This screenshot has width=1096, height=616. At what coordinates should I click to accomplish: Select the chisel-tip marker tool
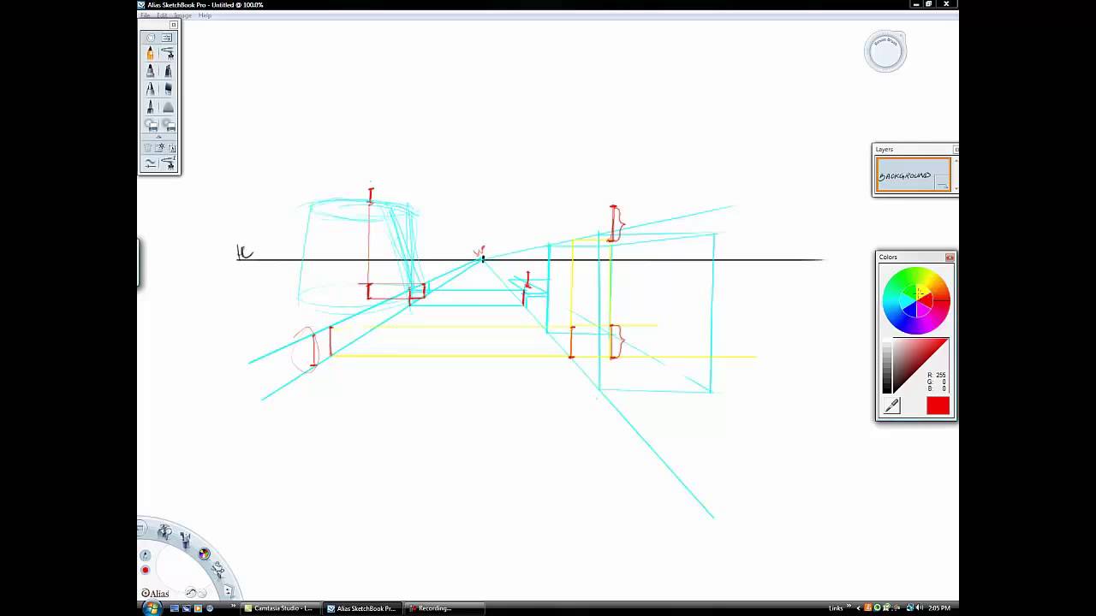169,71
